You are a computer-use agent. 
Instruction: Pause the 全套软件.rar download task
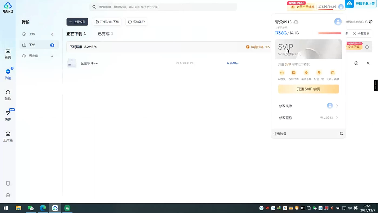point(356,63)
